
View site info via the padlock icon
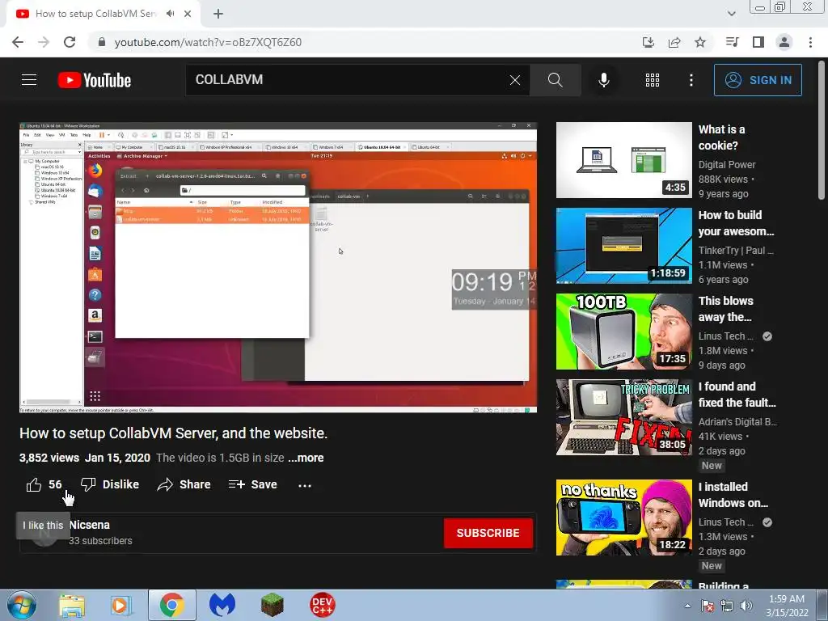tap(102, 42)
